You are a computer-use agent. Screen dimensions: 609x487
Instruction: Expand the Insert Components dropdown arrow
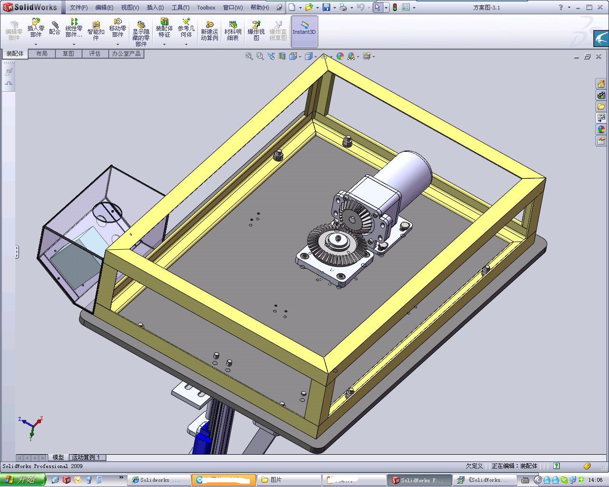(x=36, y=45)
